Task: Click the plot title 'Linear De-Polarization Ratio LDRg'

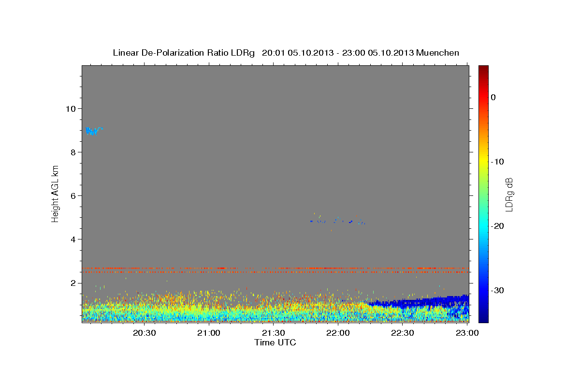Action: (183, 53)
